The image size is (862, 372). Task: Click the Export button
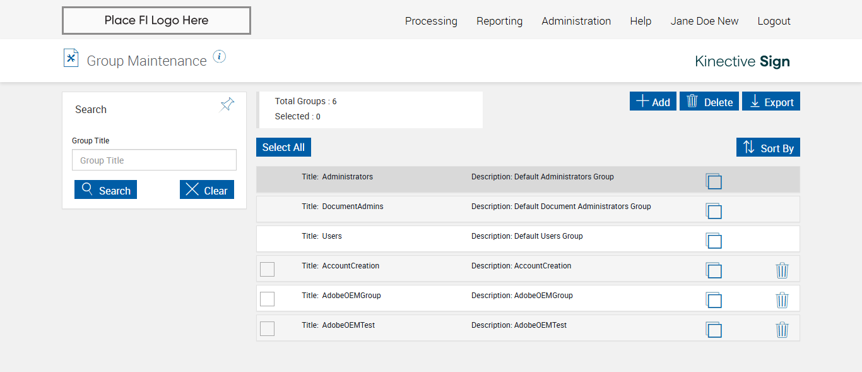[x=771, y=102]
